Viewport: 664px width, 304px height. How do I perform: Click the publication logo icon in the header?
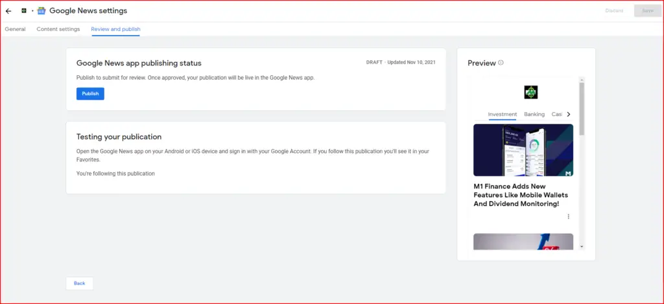pyautogui.click(x=24, y=10)
